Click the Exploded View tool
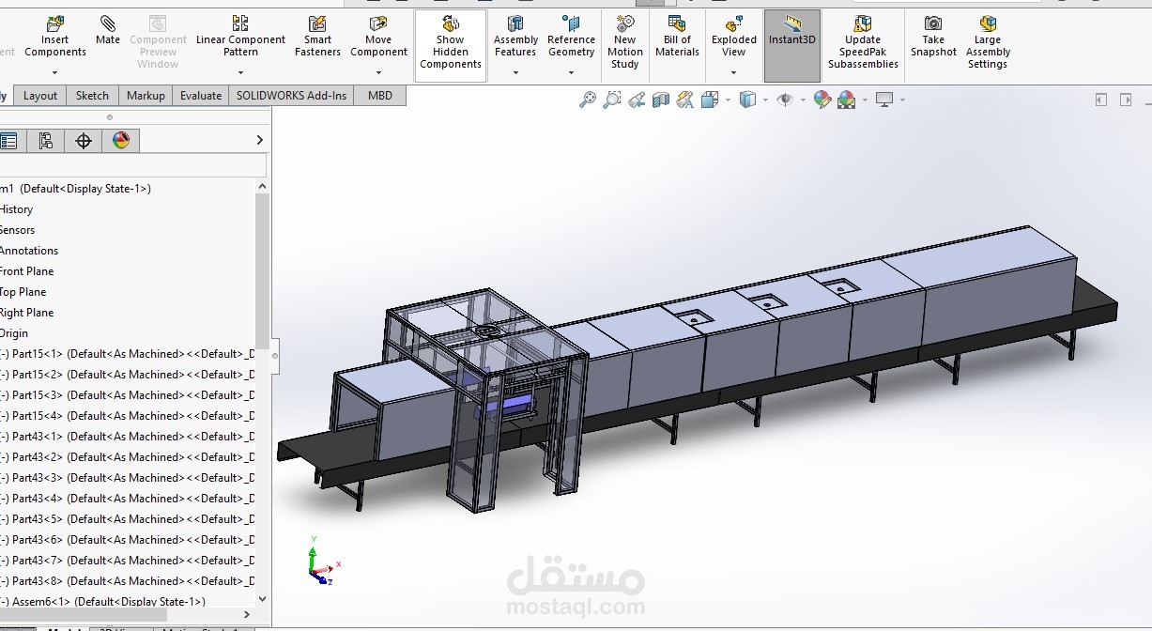 pyautogui.click(x=733, y=38)
